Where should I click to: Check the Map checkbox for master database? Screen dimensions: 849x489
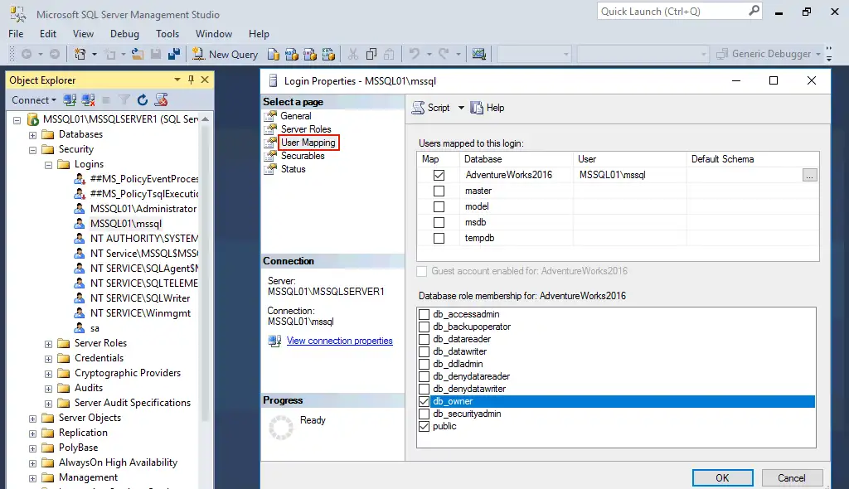(x=437, y=190)
